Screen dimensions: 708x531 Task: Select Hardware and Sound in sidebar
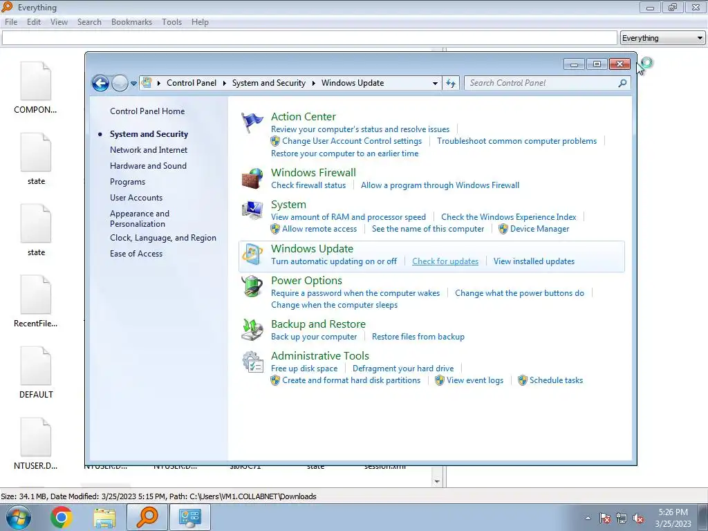tap(148, 166)
